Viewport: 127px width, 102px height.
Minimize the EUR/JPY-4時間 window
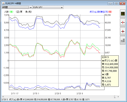(x=110, y=4)
